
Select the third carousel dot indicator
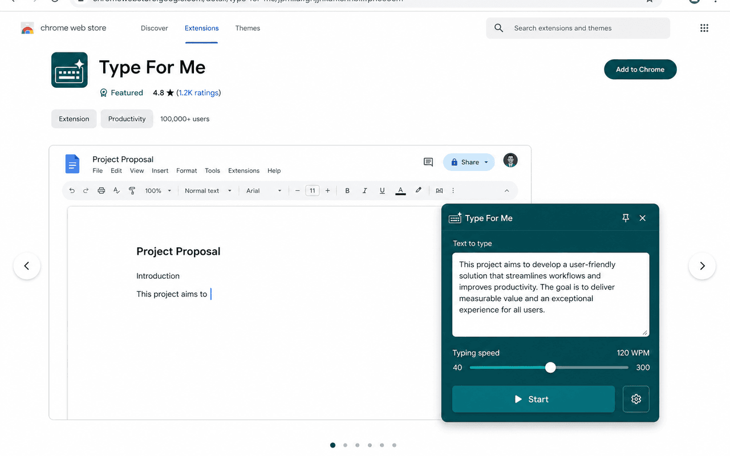tap(358, 445)
